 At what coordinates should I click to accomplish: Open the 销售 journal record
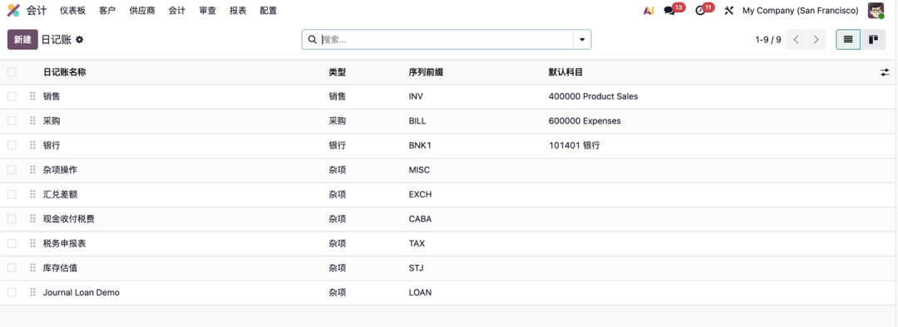pos(52,96)
